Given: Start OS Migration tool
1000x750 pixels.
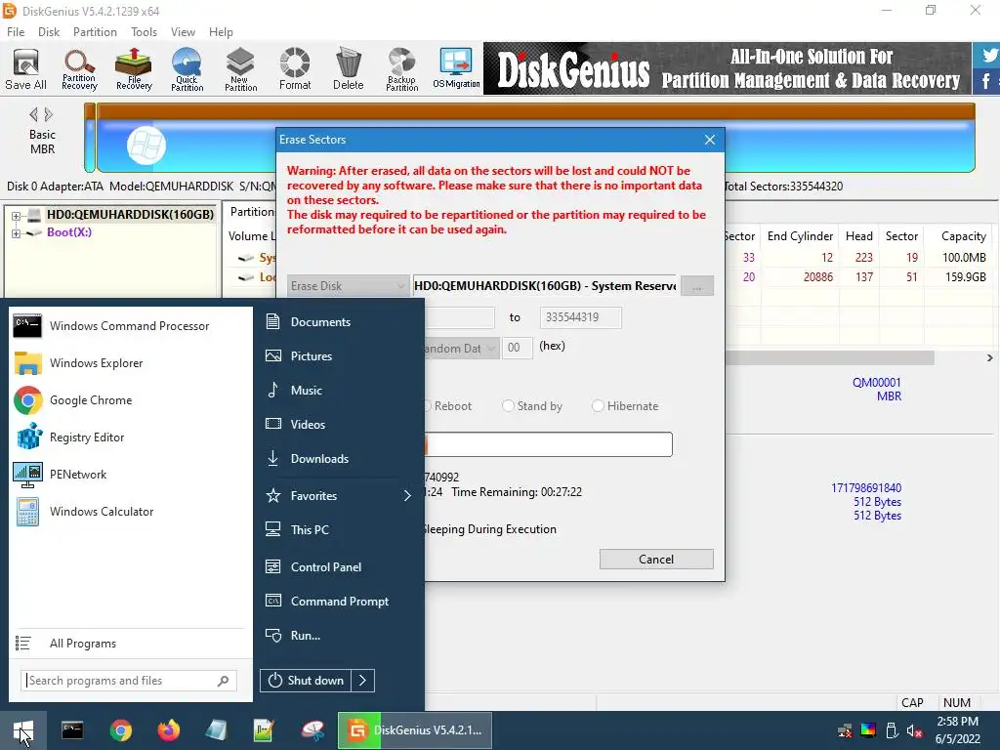Looking at the screenshot, I should point(456,69).
